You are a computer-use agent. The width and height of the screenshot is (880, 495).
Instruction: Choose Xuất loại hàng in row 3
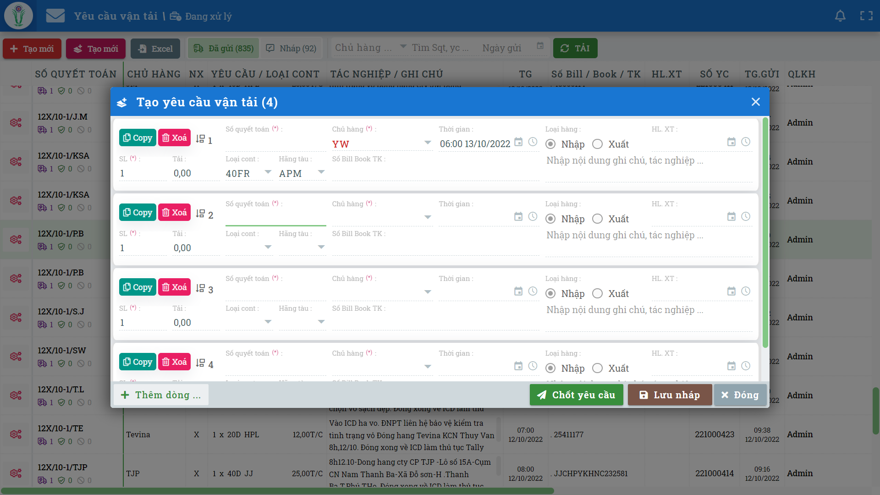(x=597, y=294)
